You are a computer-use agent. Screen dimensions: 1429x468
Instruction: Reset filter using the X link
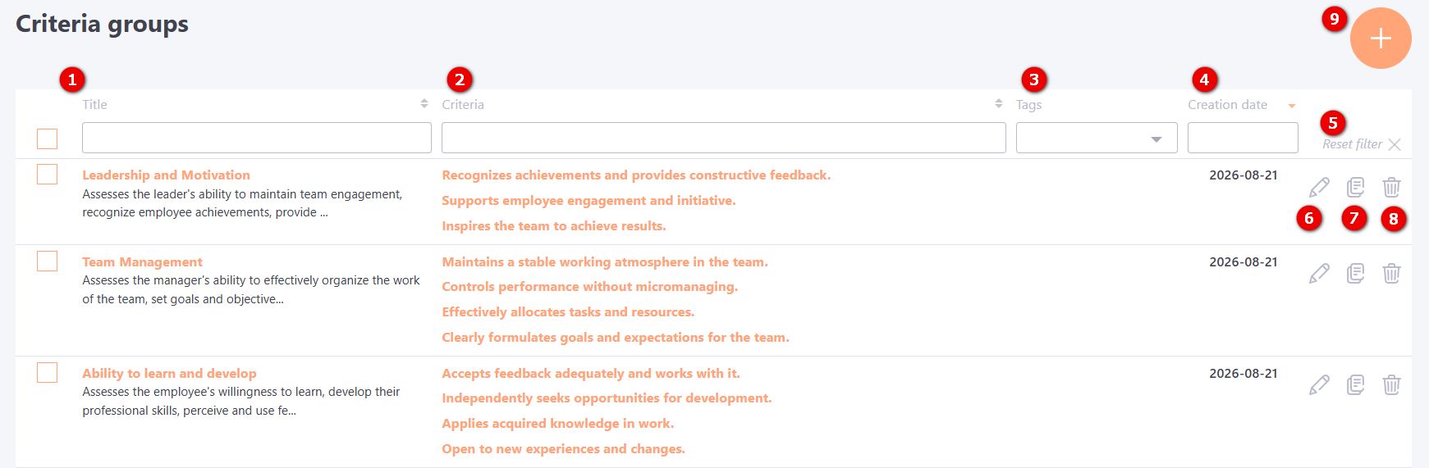coord(1362,144)
